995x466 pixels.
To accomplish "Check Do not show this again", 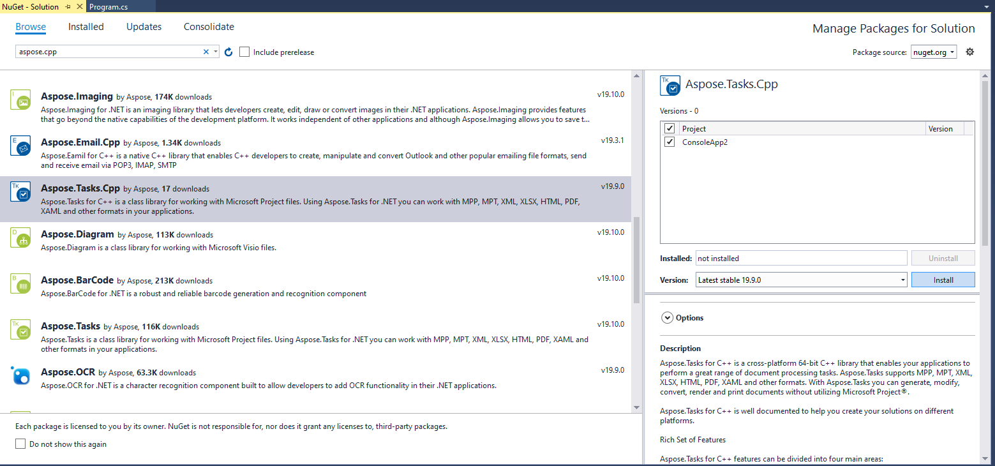I will pyautogui.click(x=21, y=444).
